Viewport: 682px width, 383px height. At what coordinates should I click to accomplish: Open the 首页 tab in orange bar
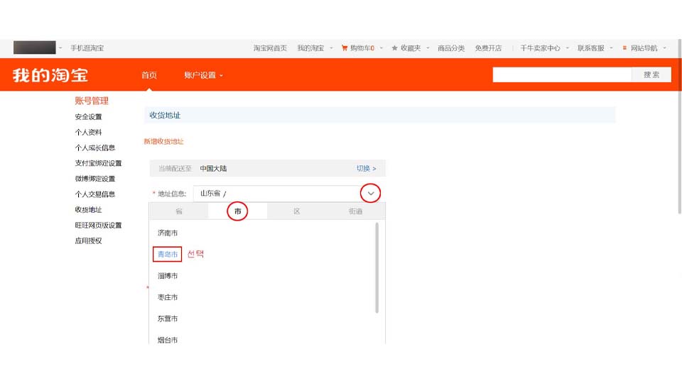[x=149, y=75]
